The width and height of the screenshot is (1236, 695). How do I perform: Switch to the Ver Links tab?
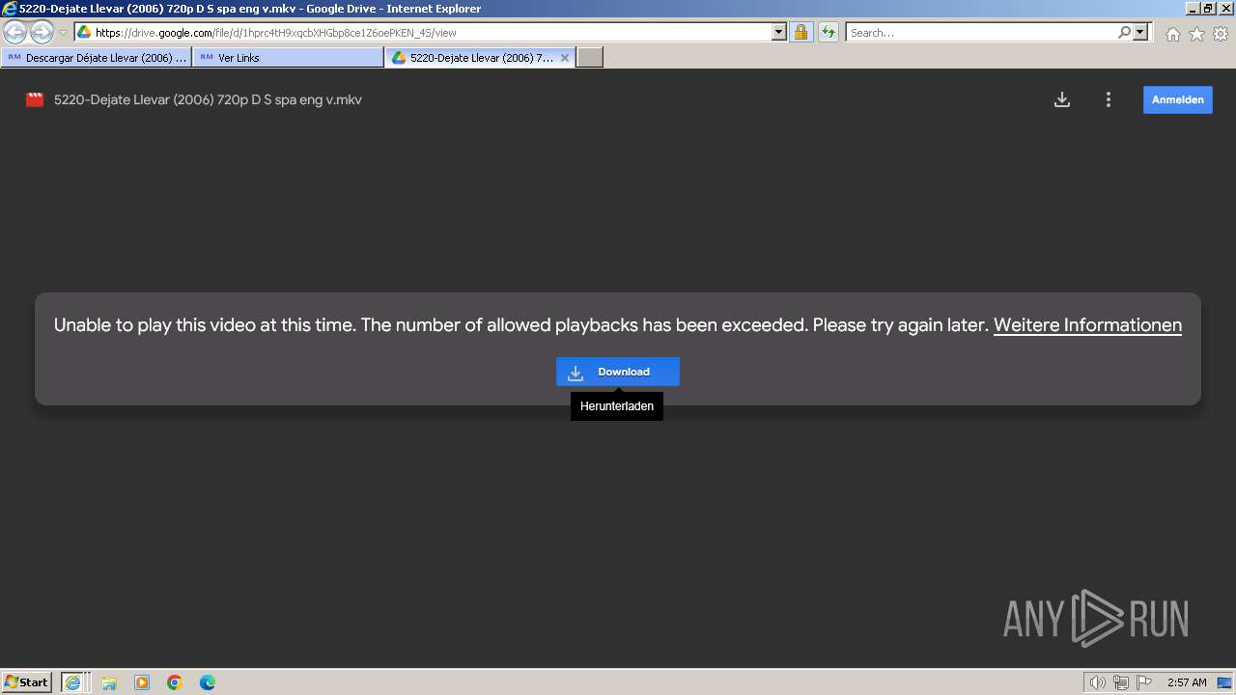(288, 58)
